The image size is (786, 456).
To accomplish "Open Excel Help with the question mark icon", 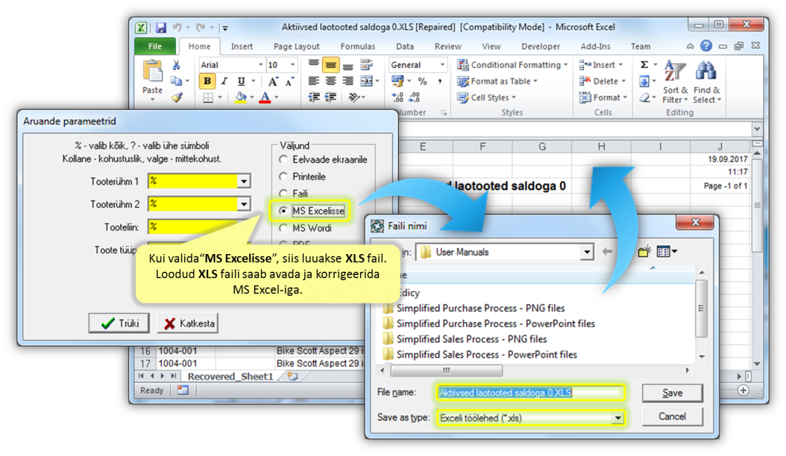I will [706, 46].
